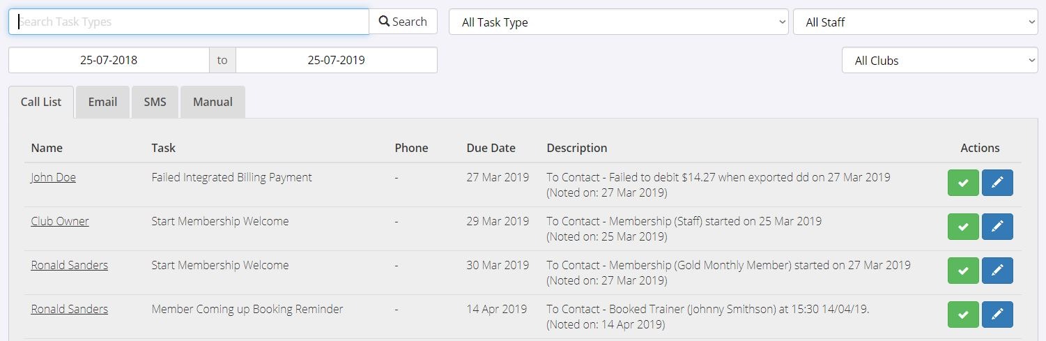Mark John Doe task complete with green checkmark
Image resolution: width=1046 pixels, height=341 pixels.
[x=963, y=183]
